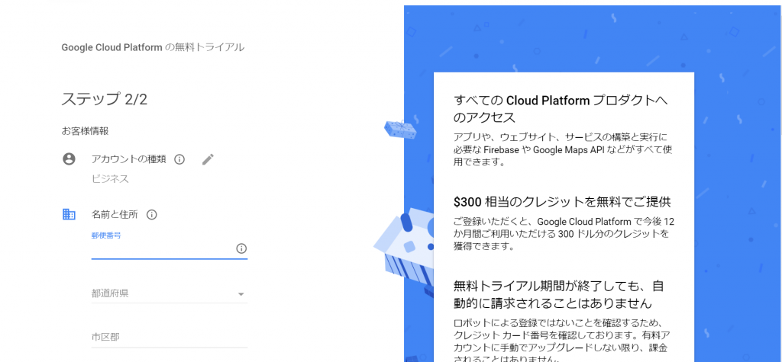782x362 pixels.
Task: Click the account person icon
Action: (68, 159)
